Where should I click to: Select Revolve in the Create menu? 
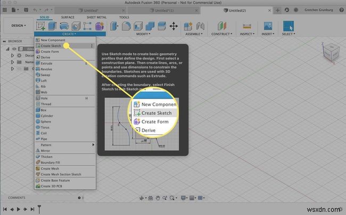pos(65,69)
